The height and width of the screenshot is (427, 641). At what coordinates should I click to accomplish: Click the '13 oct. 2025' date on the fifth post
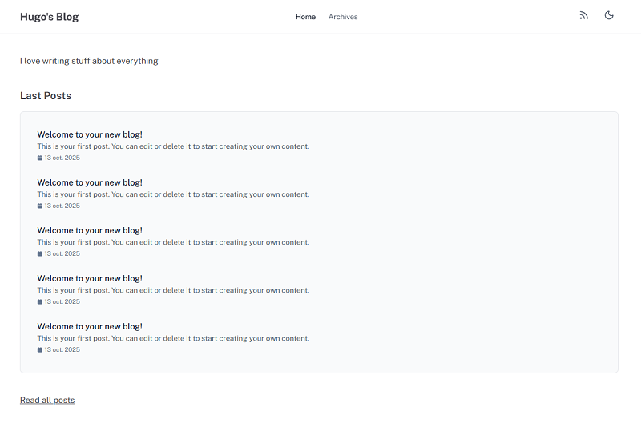point(62,350)
